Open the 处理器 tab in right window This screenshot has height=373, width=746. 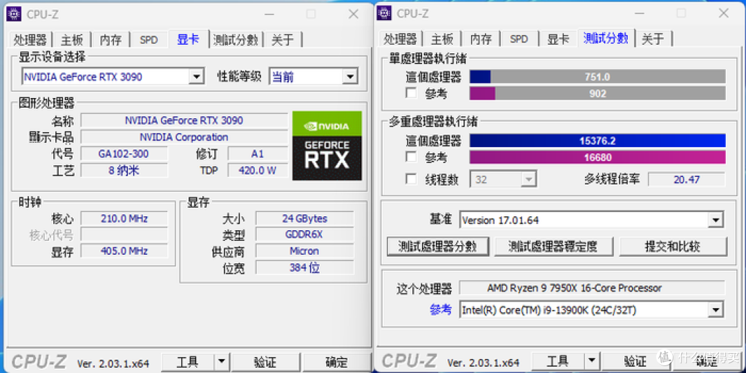pos(401,39)
